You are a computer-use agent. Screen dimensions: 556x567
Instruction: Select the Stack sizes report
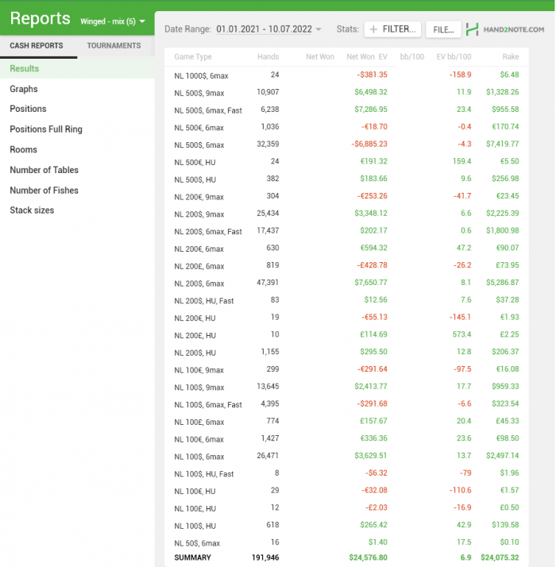click(32, 210)
